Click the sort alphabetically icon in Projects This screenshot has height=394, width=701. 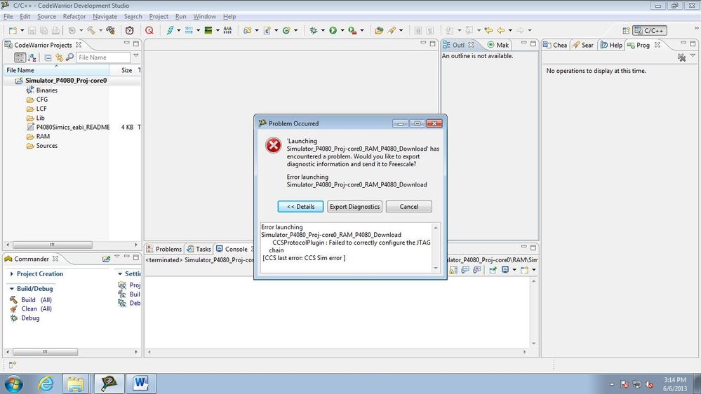(x=32, y=57)
